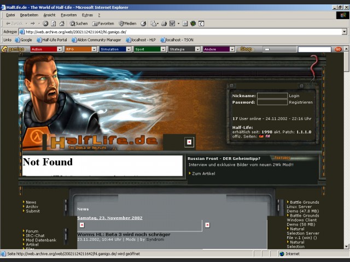Open the Mod Datenbank sidebar link
Viewport: 350px width, 262px height.
point(41,240)
